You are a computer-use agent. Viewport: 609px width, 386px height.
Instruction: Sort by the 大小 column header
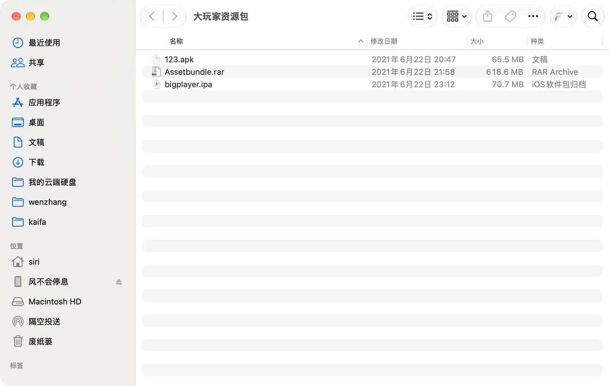477,41
